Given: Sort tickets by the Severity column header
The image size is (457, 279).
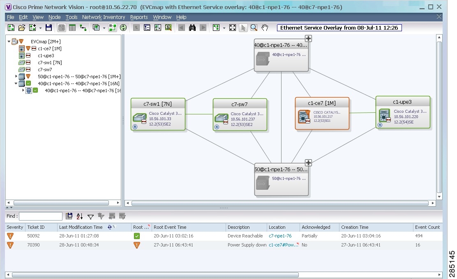Looking at the screenshot, I should (15, 227).
